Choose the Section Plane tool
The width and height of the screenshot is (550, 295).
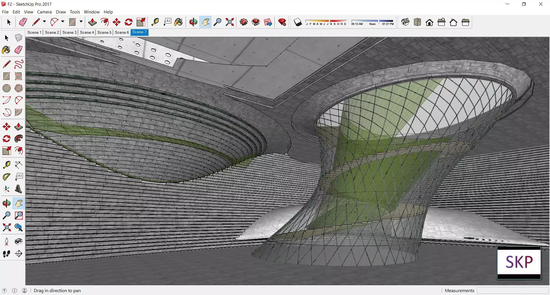pos(19,254)
